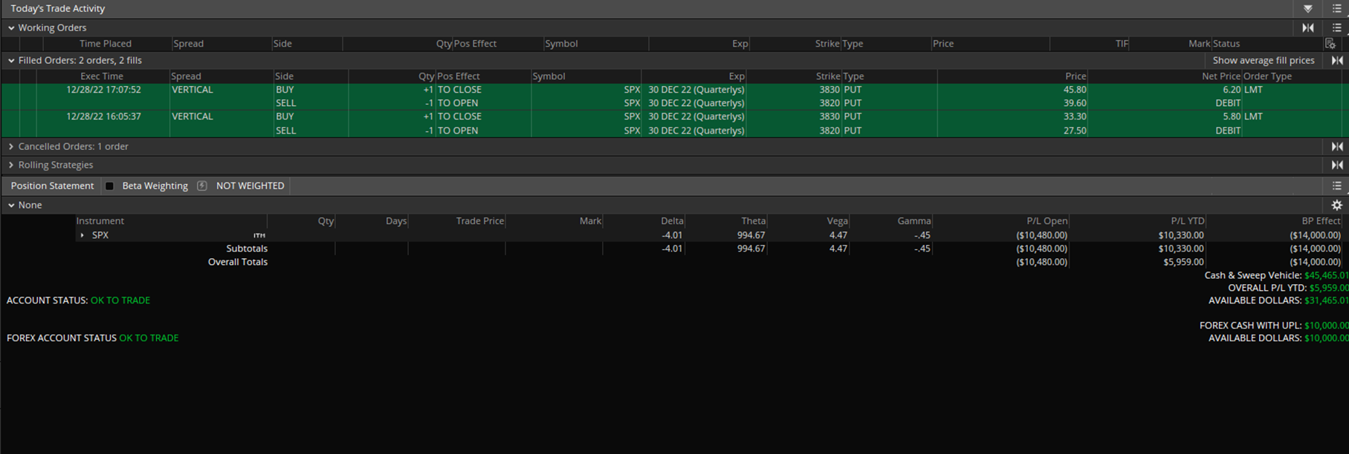1349x454 pixels.
Task: Click the NOT WEIGHTED label
Action: coord(250,186)
